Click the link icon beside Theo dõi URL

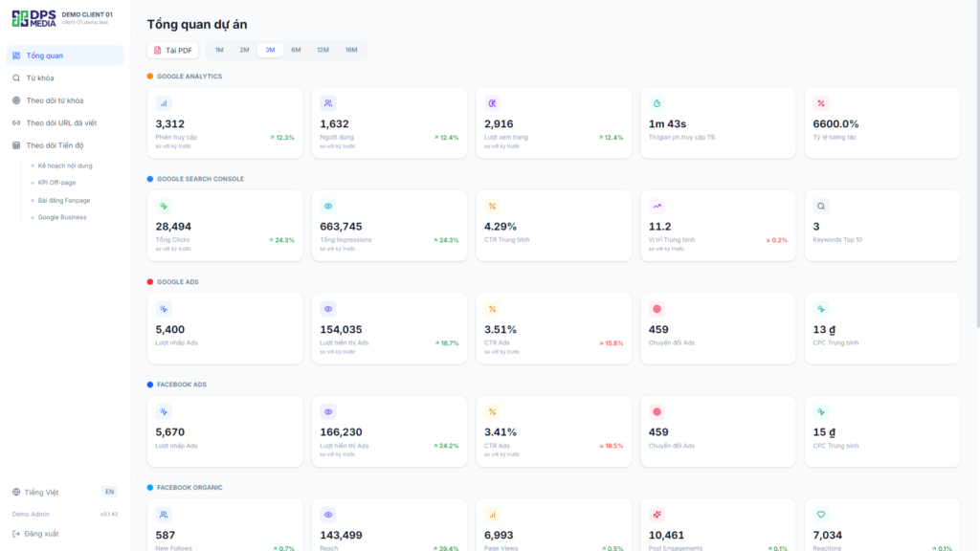(x=16, y=123)
